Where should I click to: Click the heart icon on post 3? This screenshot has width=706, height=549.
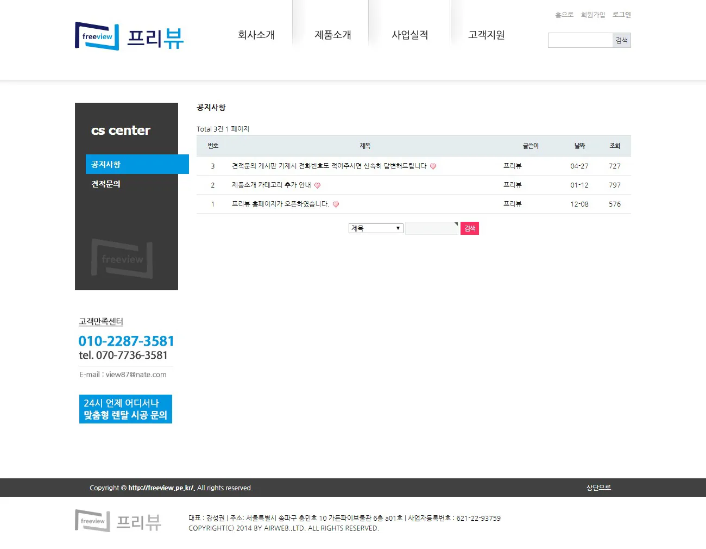[433, 166]
